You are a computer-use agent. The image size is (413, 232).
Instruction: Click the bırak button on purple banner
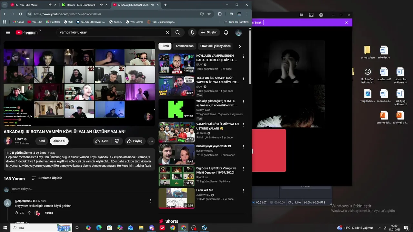click(x=257, y=23)
